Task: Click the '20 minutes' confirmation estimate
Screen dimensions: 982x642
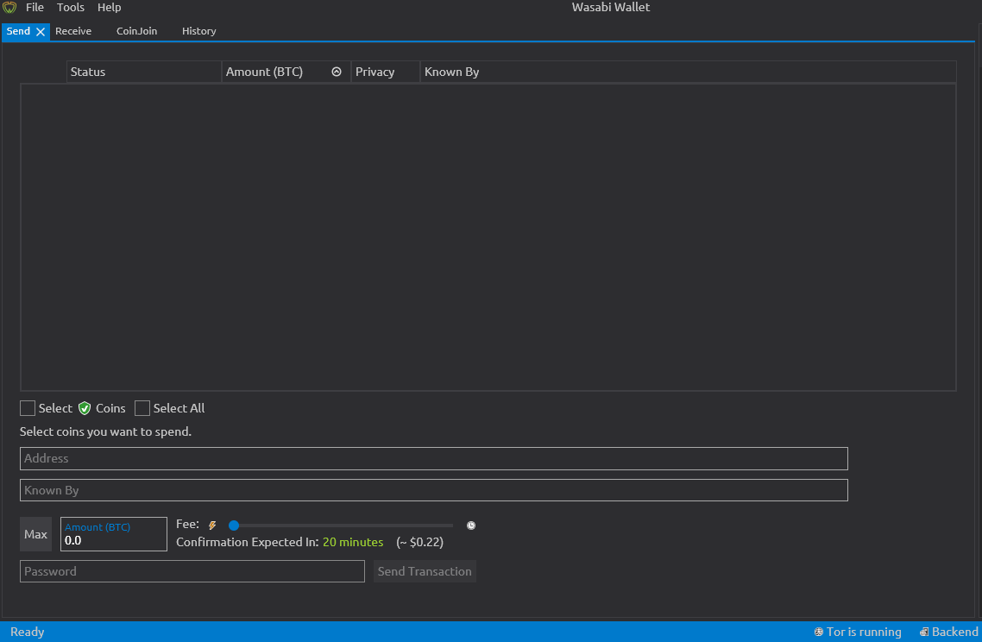Action: pos(353,543)
